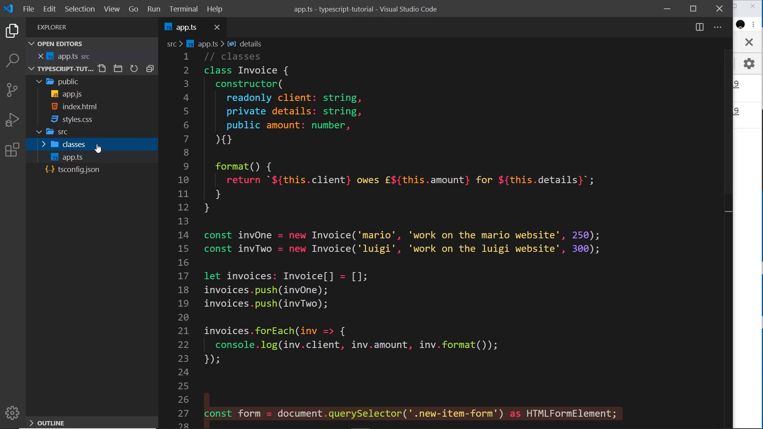Click the src breadcrumb segment
763x429 pixels.
tap(172, 44)
